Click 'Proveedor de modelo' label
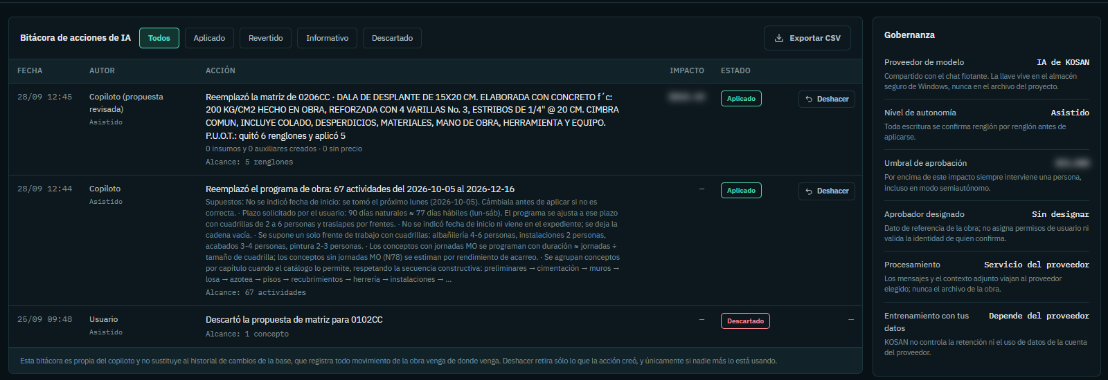The width and height of the screenshot is (1108, 380). coord(924,62)
